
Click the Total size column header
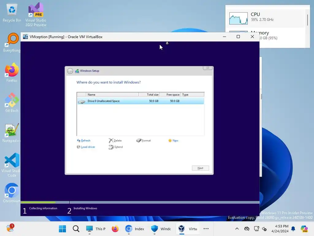[149, 95]
